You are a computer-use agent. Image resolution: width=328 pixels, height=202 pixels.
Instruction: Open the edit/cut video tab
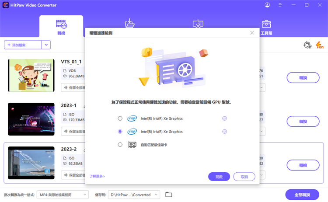(198, 24)
